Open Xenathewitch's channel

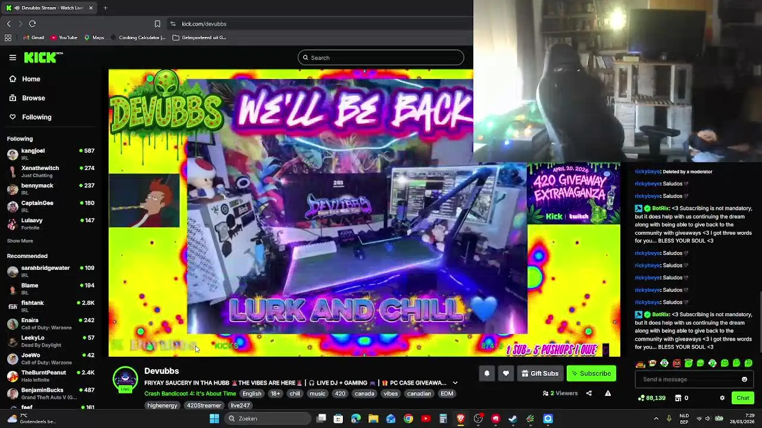51,171
